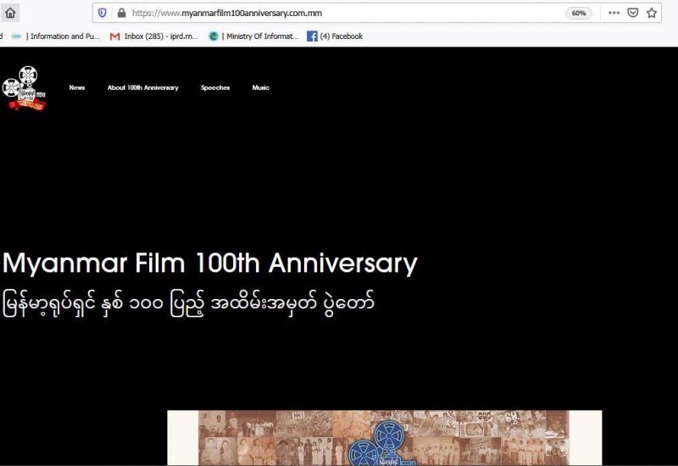
Task: Open the Music menu item
Action: click(261, 87)
